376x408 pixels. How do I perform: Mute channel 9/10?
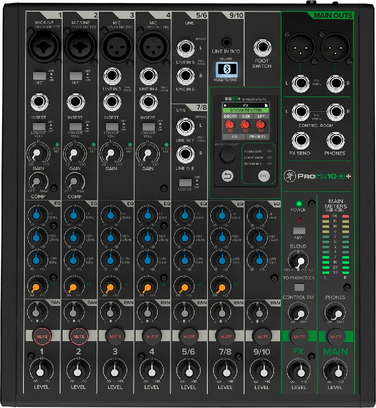pos(262,336)
